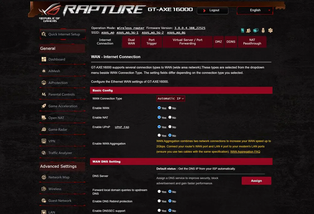Click the Advanced Settings section header
Image resolution: width=314 pixels, height=214 pixels.
62,166
